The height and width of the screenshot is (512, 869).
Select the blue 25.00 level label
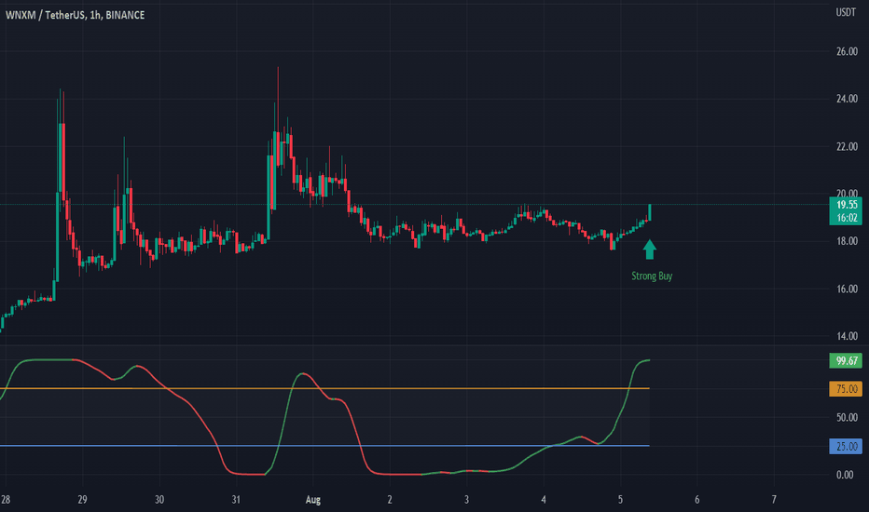847,446
